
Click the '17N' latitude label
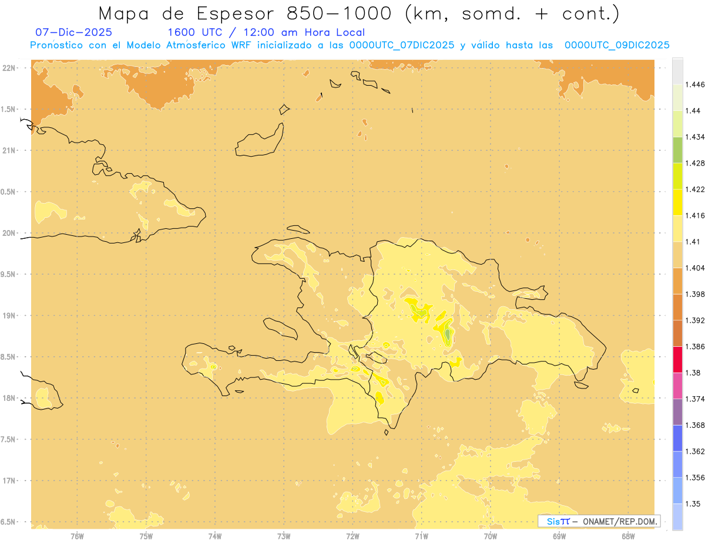click(9, 481)
